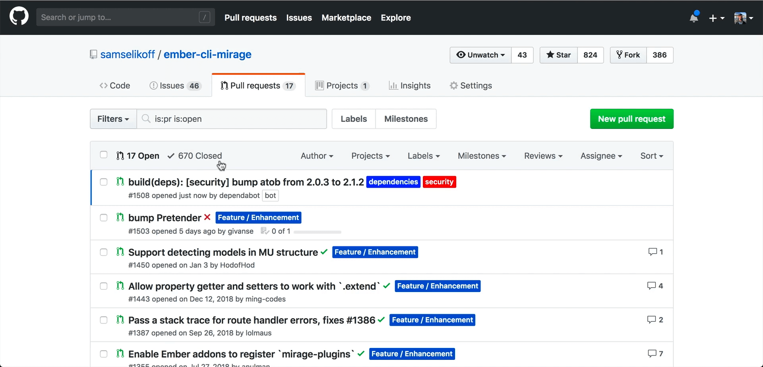Screen dimensions: 763x367
Task: Check the checkbox next to PR #1508
Action: [103, 182]
